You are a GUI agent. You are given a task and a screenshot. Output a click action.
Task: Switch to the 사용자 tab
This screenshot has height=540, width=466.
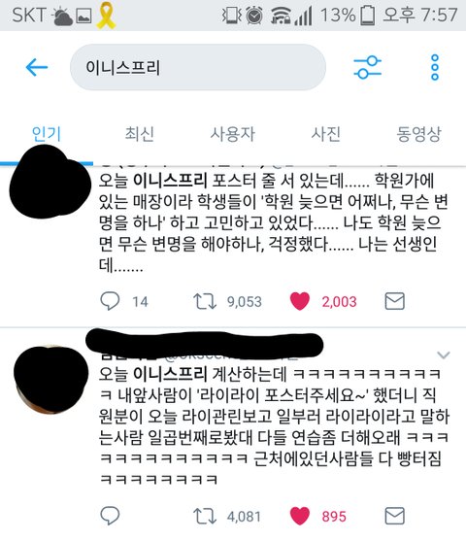233,134
